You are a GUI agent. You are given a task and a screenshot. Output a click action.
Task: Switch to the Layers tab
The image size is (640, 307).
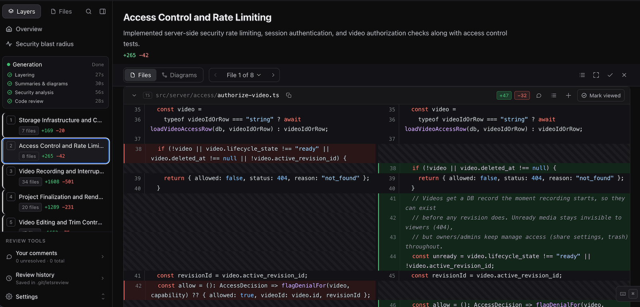click(22, 12)
